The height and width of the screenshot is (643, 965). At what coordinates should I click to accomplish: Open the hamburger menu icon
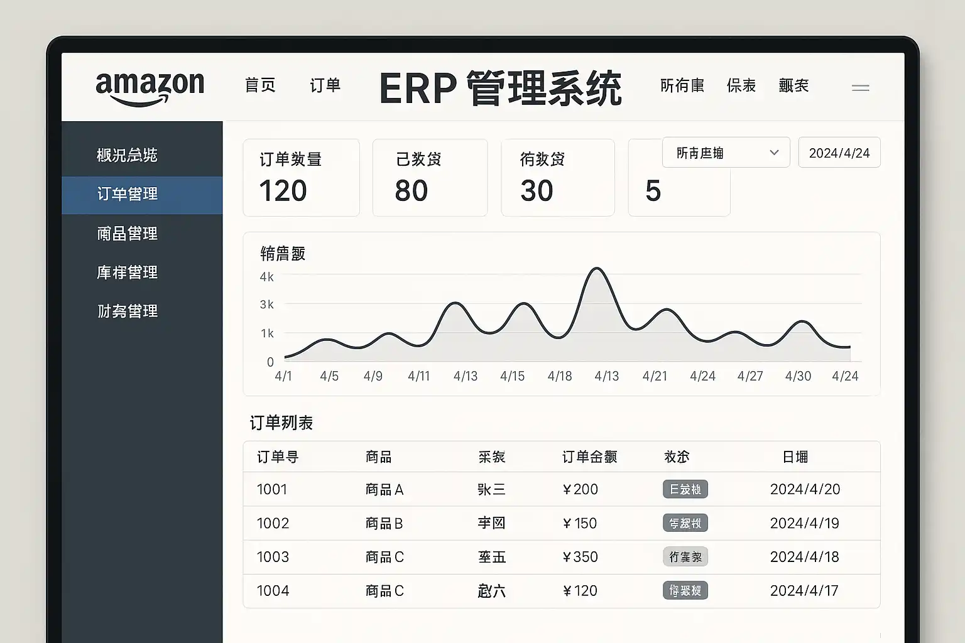pos(860,88)
